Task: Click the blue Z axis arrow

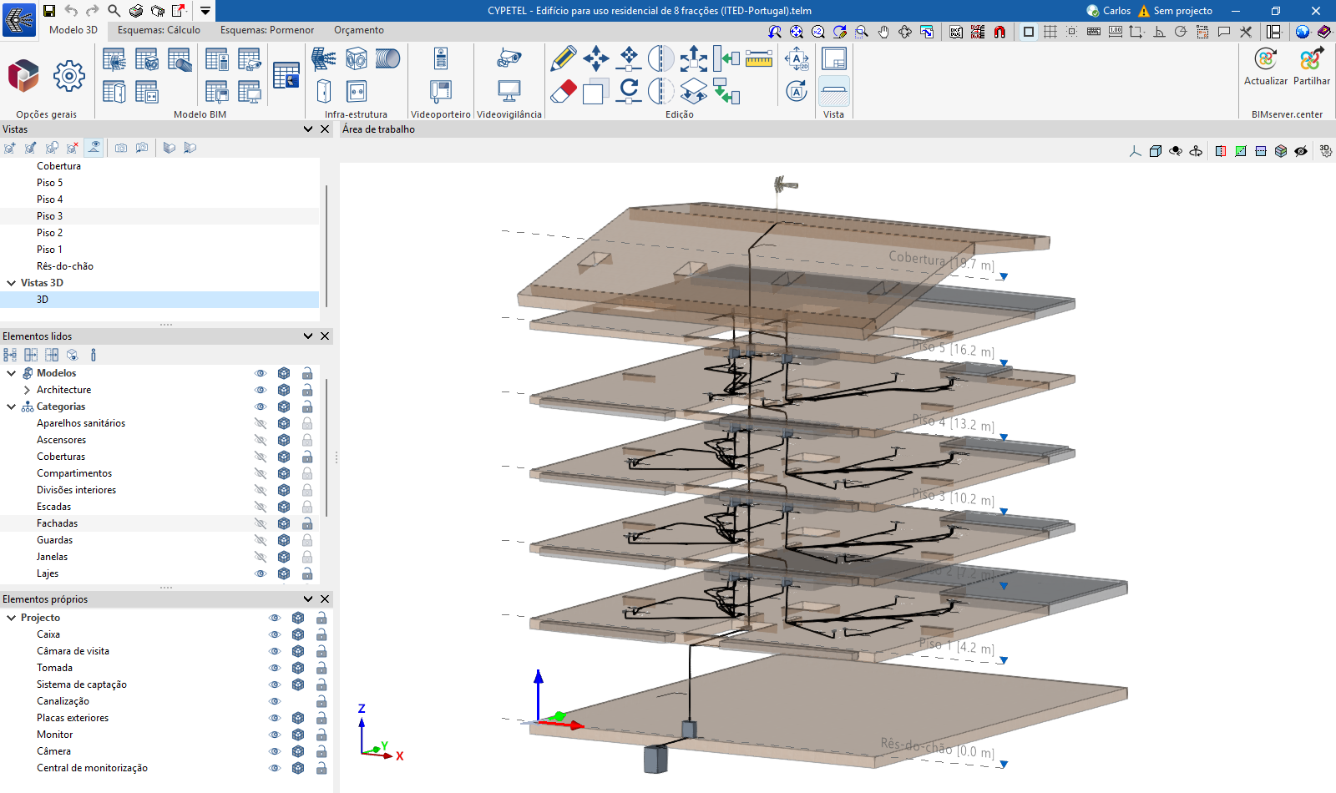Action: pos(539,689)
